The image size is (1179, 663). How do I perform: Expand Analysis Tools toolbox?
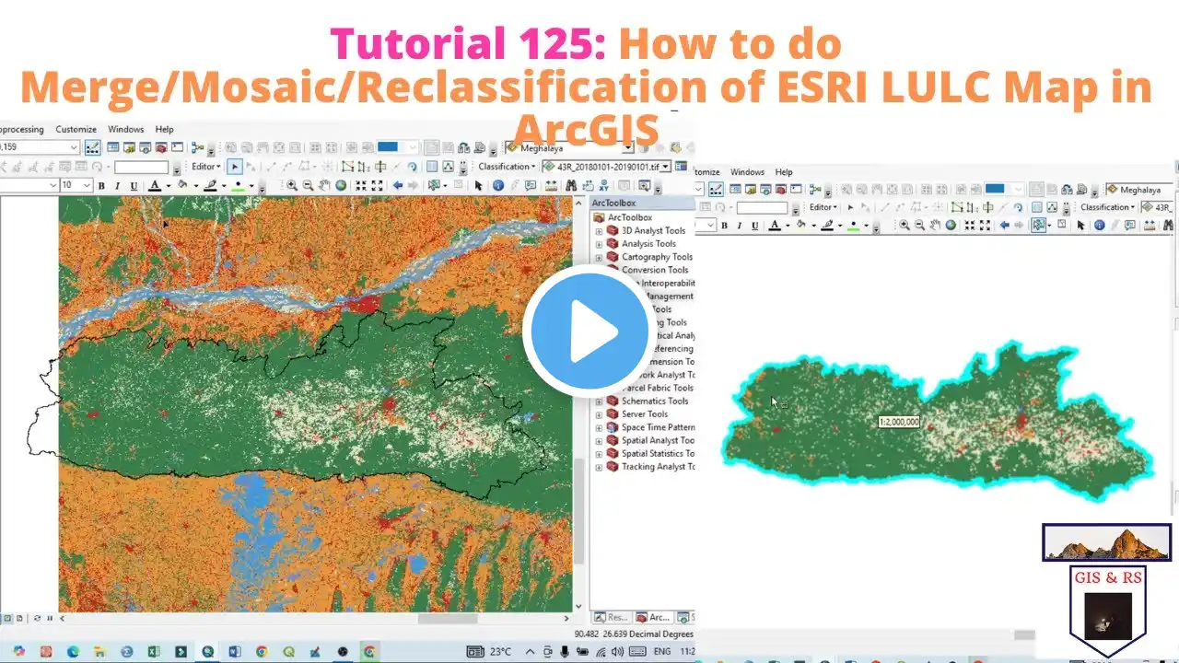(599, 244)
